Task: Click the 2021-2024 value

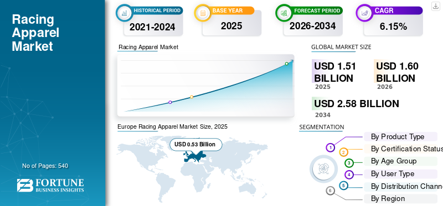Action: [x=152, y=27]
